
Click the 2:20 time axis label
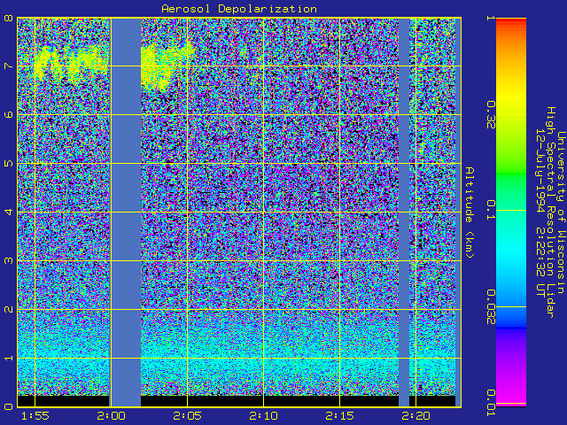pos(416,416)
